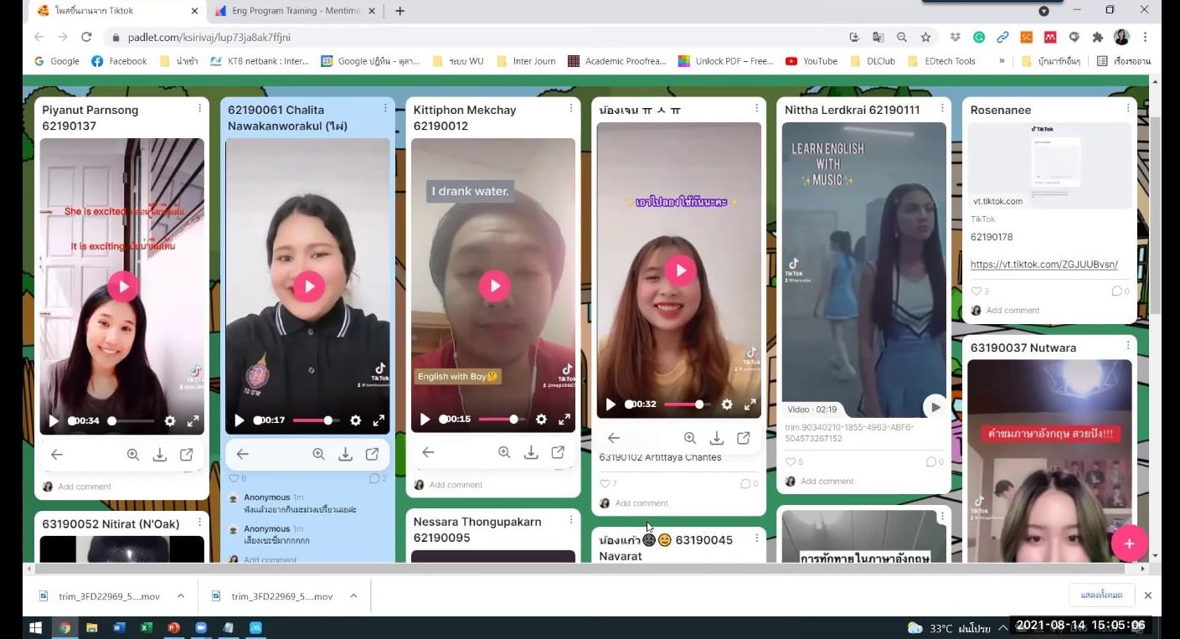Expand options for first downloaded .mov file
Image resolution: width=1180 pixels, height=639 pixels.
pos(181,596)
